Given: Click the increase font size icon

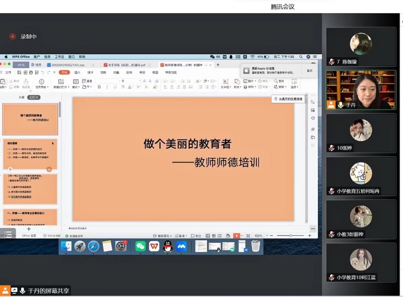Looking at the screenshot, I should 145,81.
